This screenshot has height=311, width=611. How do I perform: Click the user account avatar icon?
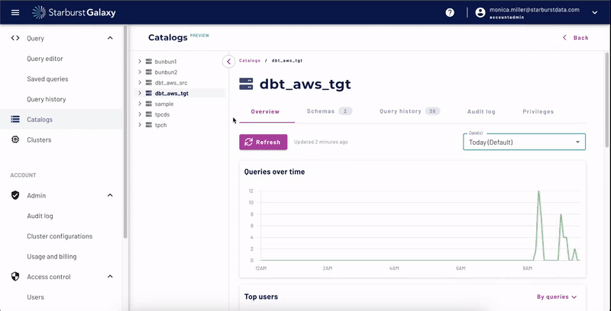(480, 12)
